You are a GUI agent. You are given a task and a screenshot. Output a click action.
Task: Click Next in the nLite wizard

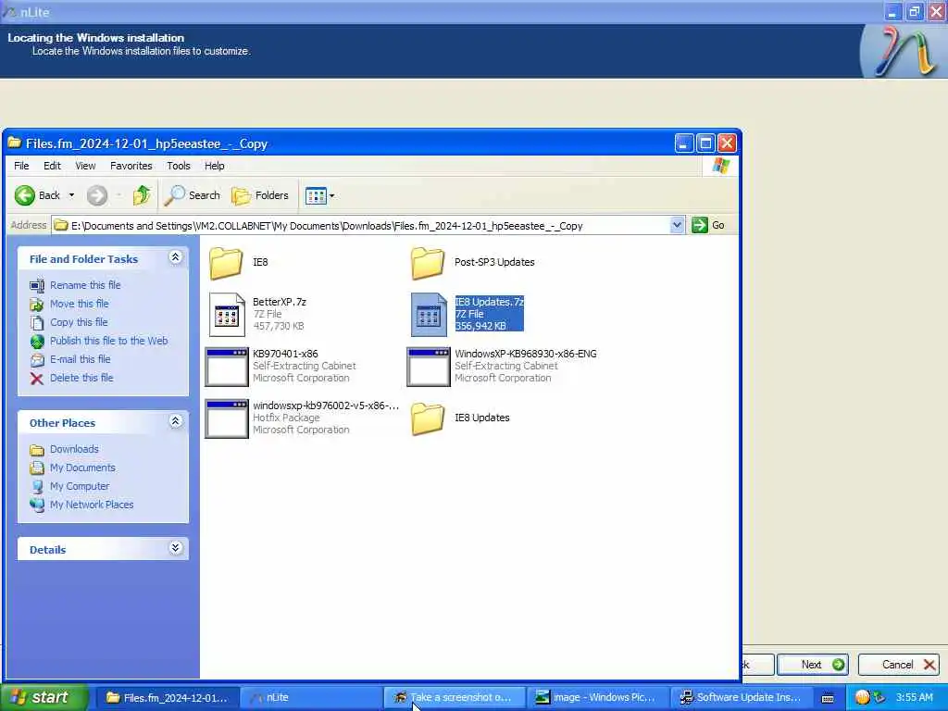pyautogui.click(x=813, y=665)
